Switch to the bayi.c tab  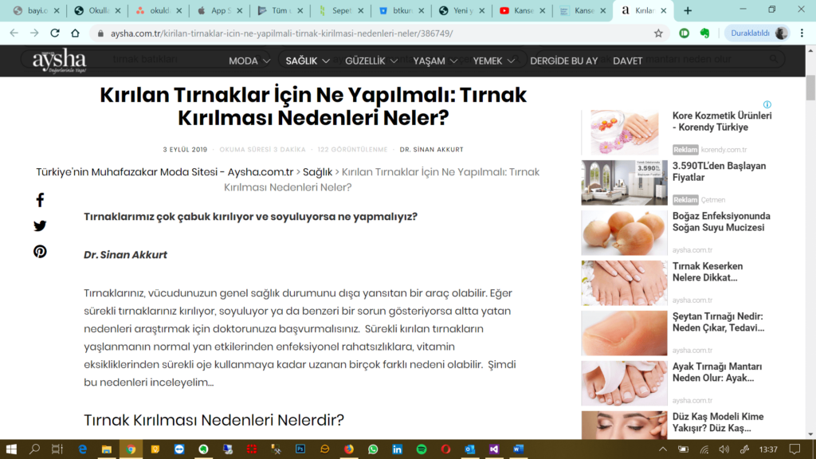point(35,10)
